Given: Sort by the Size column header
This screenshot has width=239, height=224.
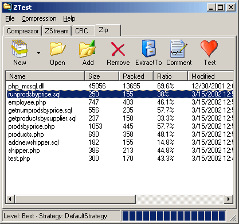Looking at the screenshot, I should (102, 76).
